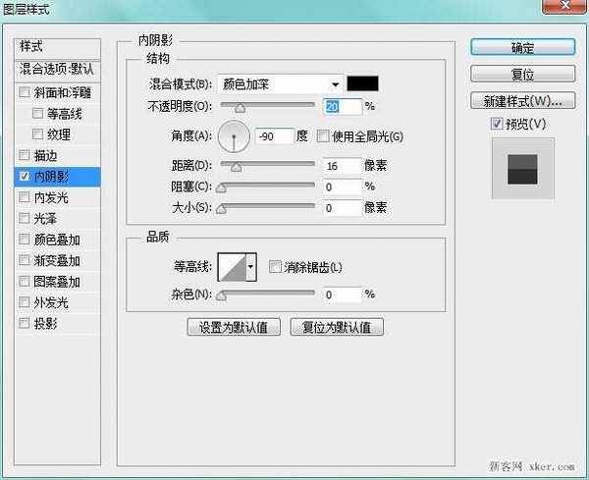Viewport: 589px width, 480px height.
Task: Click the 阻塞 percentage field
Action: 343,187
